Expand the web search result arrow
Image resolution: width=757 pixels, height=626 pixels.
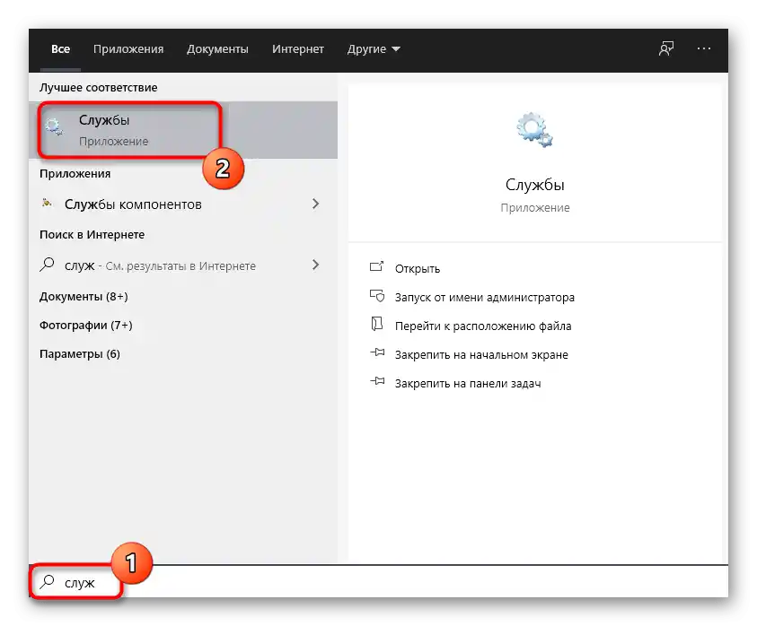pyautogui.click(x=315, y=265)
